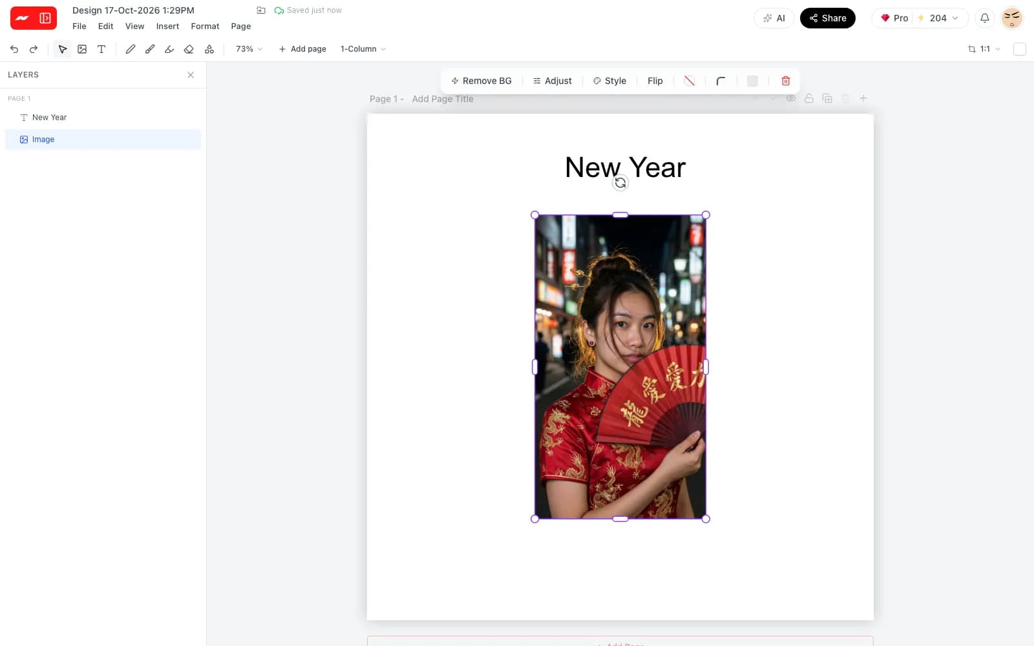Click the AI button
The height and width of the screenshot is (646, 1034).
coord(774,18)
